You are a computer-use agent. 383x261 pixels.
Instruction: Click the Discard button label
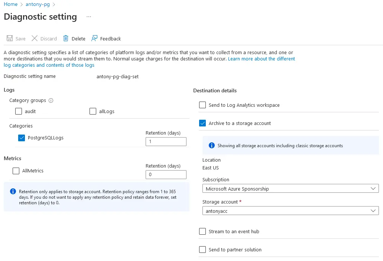click(x=49, y=39)
